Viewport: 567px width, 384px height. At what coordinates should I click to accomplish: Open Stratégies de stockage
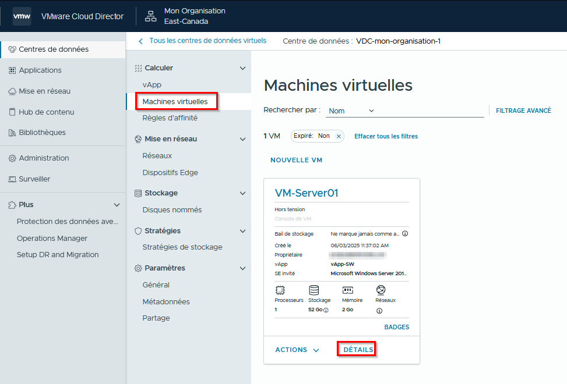click(182, 247)
